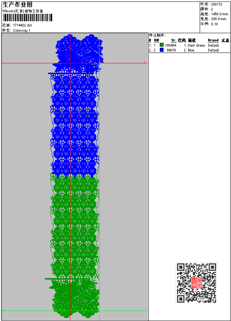Click the stitch count '99676' in row 2
This screenshot has height=321, width=231.
pyautogui.click(x=171, y=50)
